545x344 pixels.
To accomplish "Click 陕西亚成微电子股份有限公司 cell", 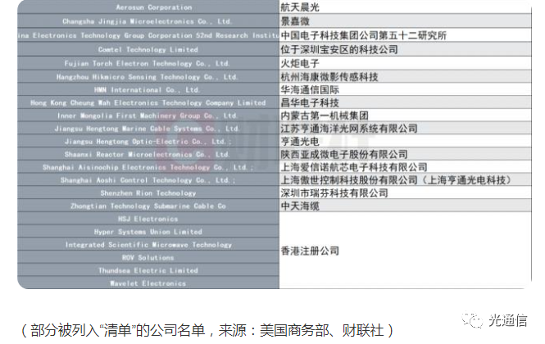I will (406, 154).
